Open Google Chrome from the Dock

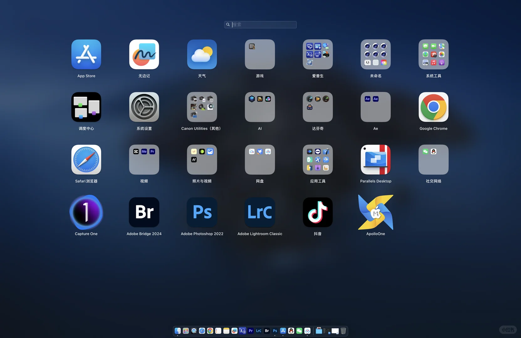(210, 331)
